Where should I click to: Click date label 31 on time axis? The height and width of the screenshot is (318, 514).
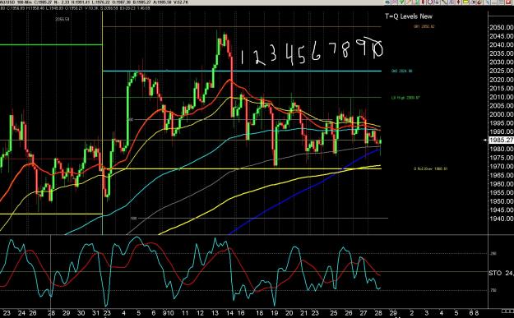(95, 313)
